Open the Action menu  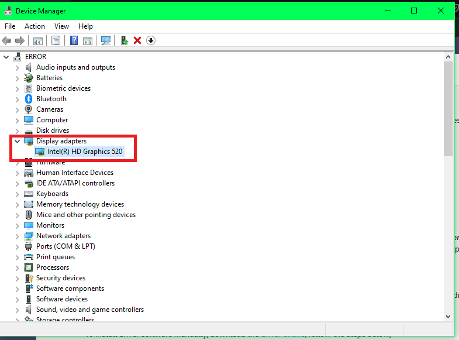[34, 26]
